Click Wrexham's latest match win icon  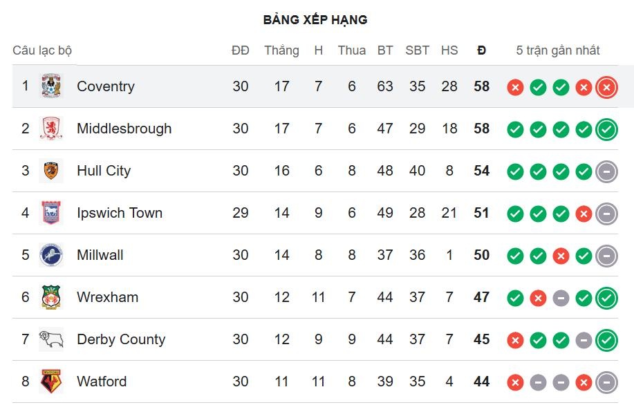coord(606,298)
